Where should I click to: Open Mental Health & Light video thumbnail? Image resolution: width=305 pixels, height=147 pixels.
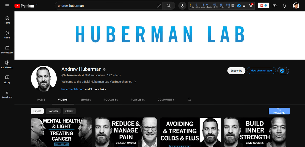[x=62, y=132]
